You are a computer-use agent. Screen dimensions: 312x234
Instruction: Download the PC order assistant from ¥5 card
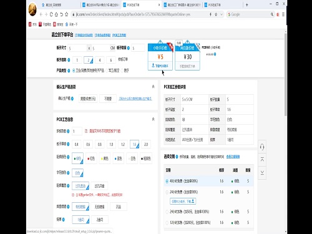[x=160, y=66]
